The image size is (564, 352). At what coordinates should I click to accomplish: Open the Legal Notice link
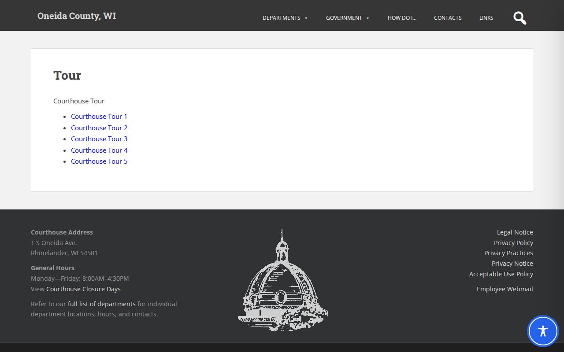tap(515, 232)
